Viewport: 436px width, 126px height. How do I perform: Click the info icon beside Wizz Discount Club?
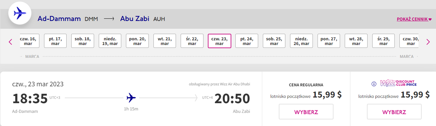click(374, 84)
